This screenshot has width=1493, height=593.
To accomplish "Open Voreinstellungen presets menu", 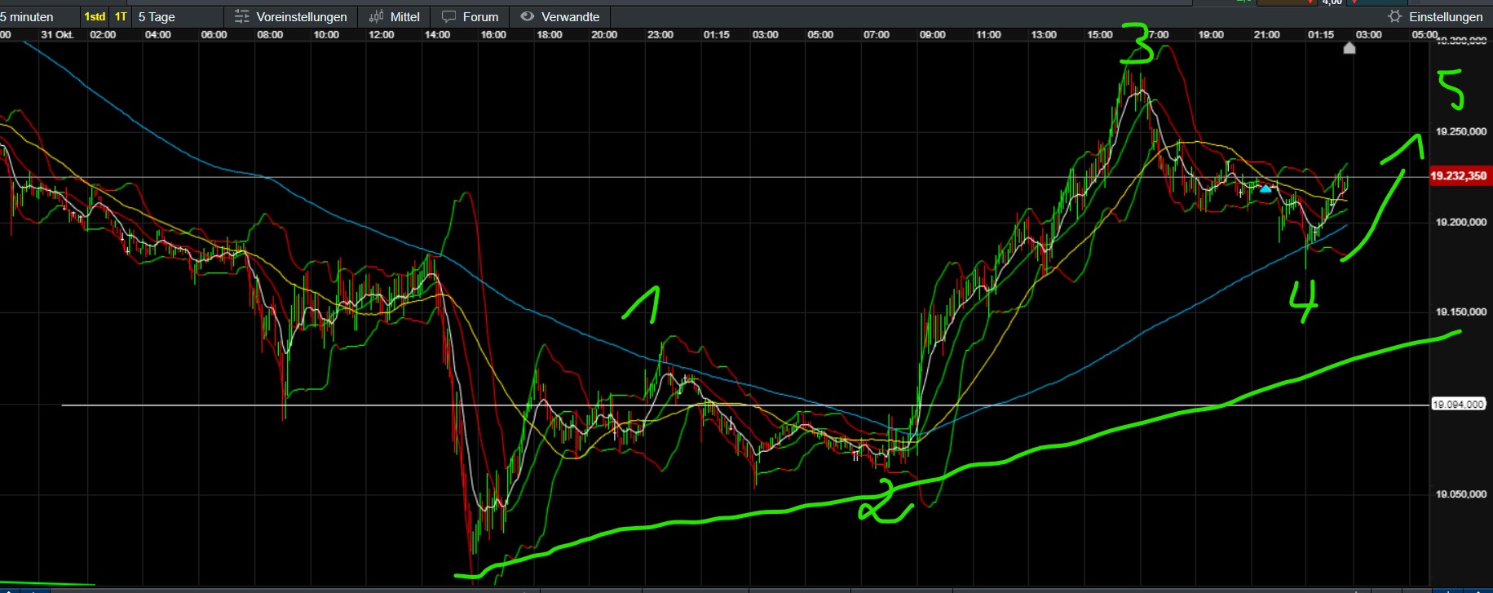I will tap(291, 16).
